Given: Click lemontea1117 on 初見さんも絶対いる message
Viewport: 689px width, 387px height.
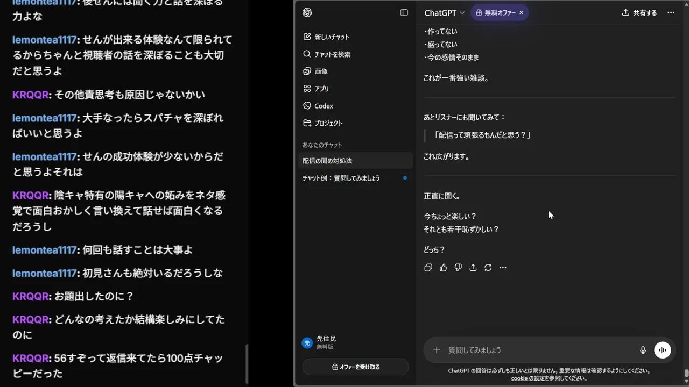Looking at the screenshot, I should (x=45, y=273).
